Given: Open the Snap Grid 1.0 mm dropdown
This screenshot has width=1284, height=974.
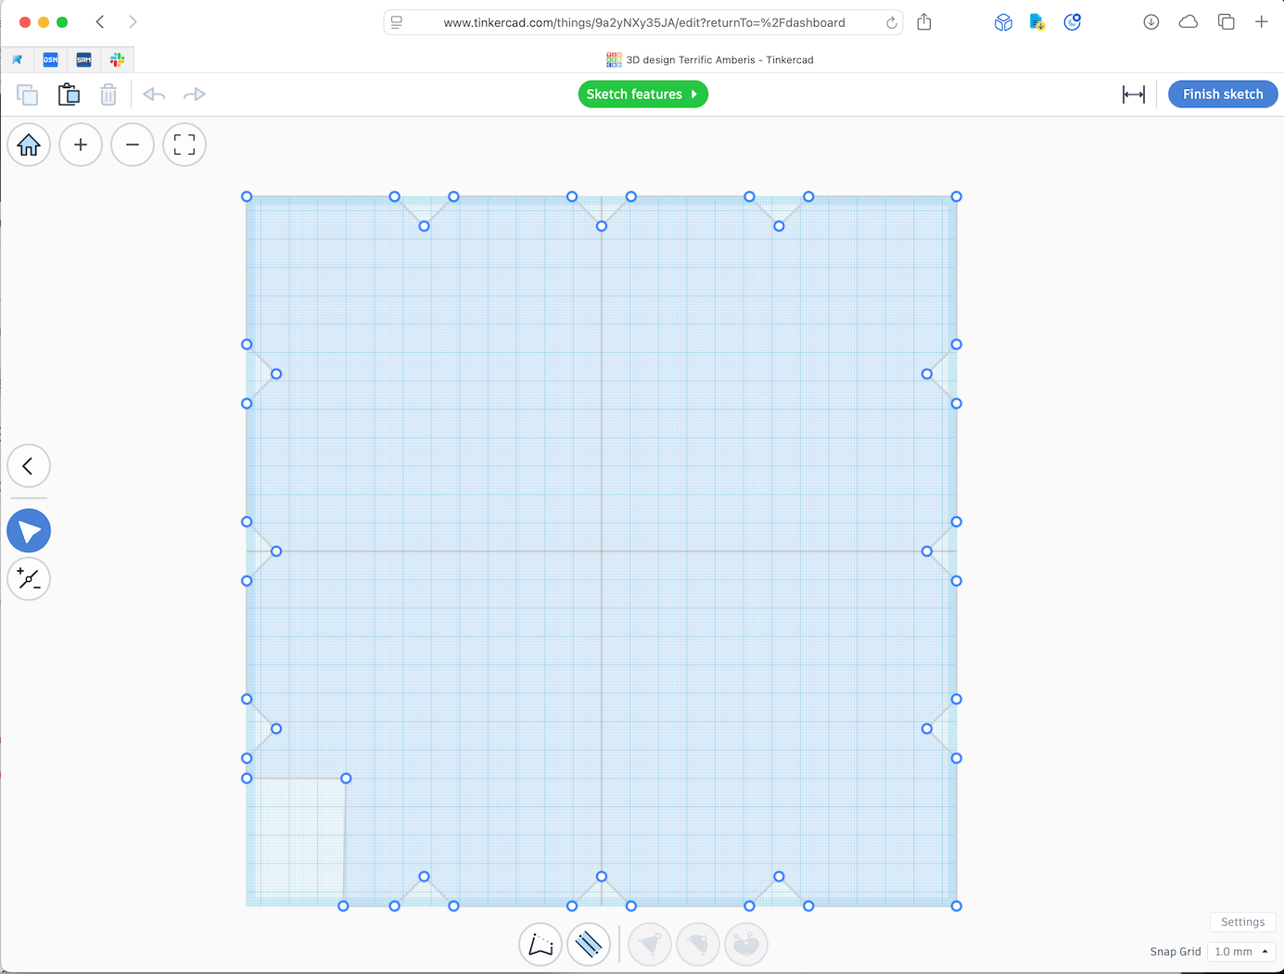Looking at the screenshot, I should pyautogui.click(x=1241, y=952).
